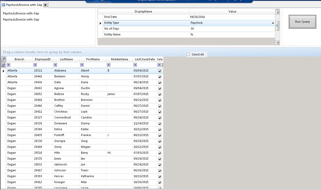Click last name cell Jablonski
This screenshot has width=321, height=190.
coord(66,164)
